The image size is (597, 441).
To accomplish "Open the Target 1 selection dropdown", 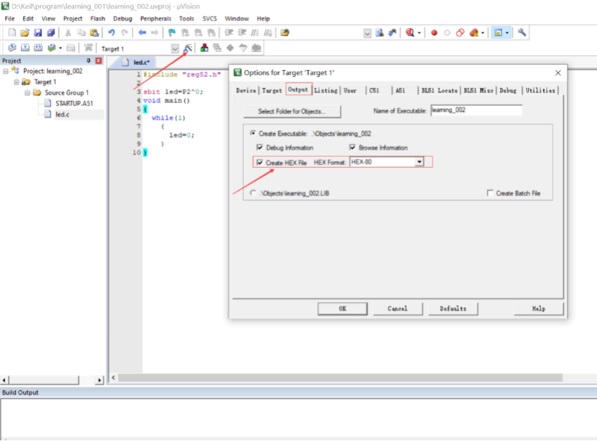I will 175,49.
